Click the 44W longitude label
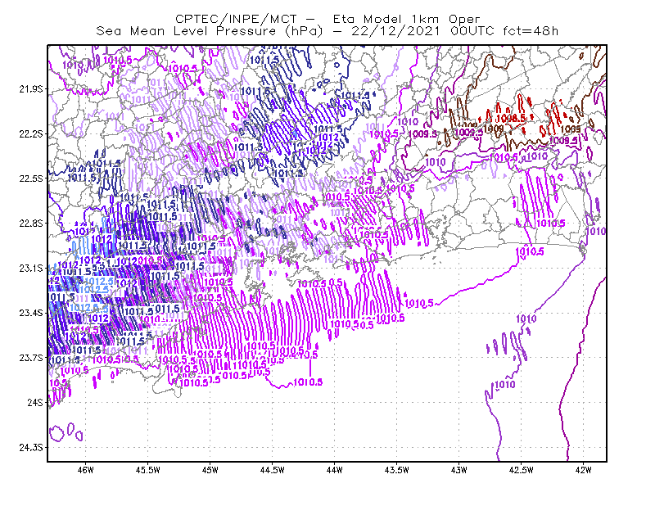 (x=334, y=470)
